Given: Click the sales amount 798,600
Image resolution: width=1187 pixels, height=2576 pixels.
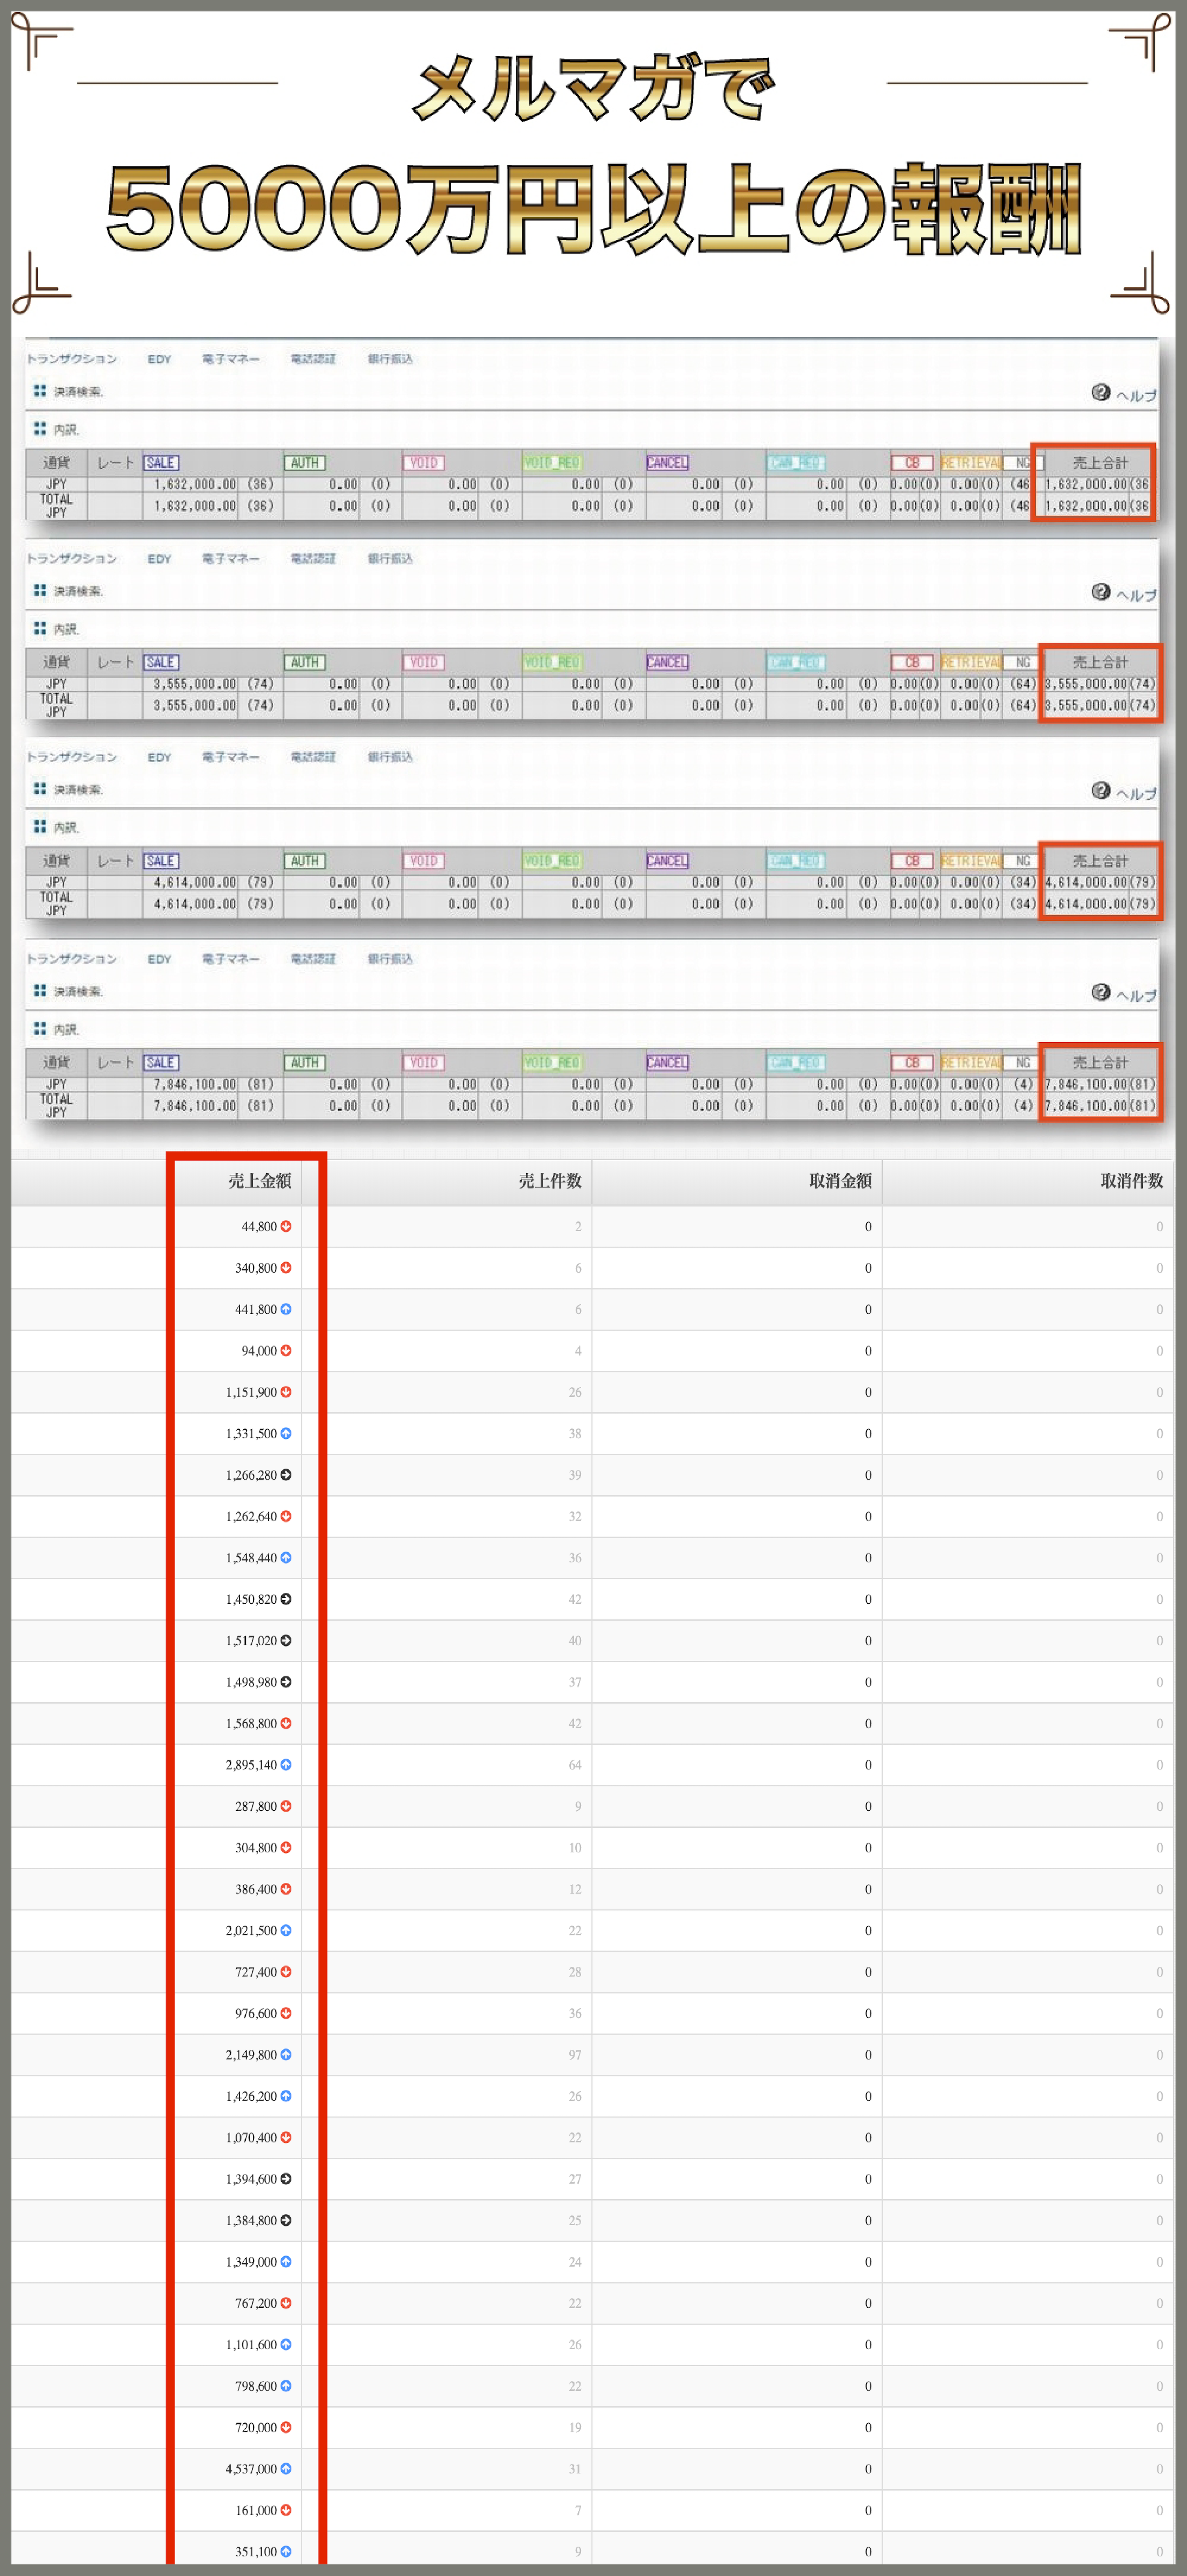Looking at the screenshot, I should [256, 2386].
